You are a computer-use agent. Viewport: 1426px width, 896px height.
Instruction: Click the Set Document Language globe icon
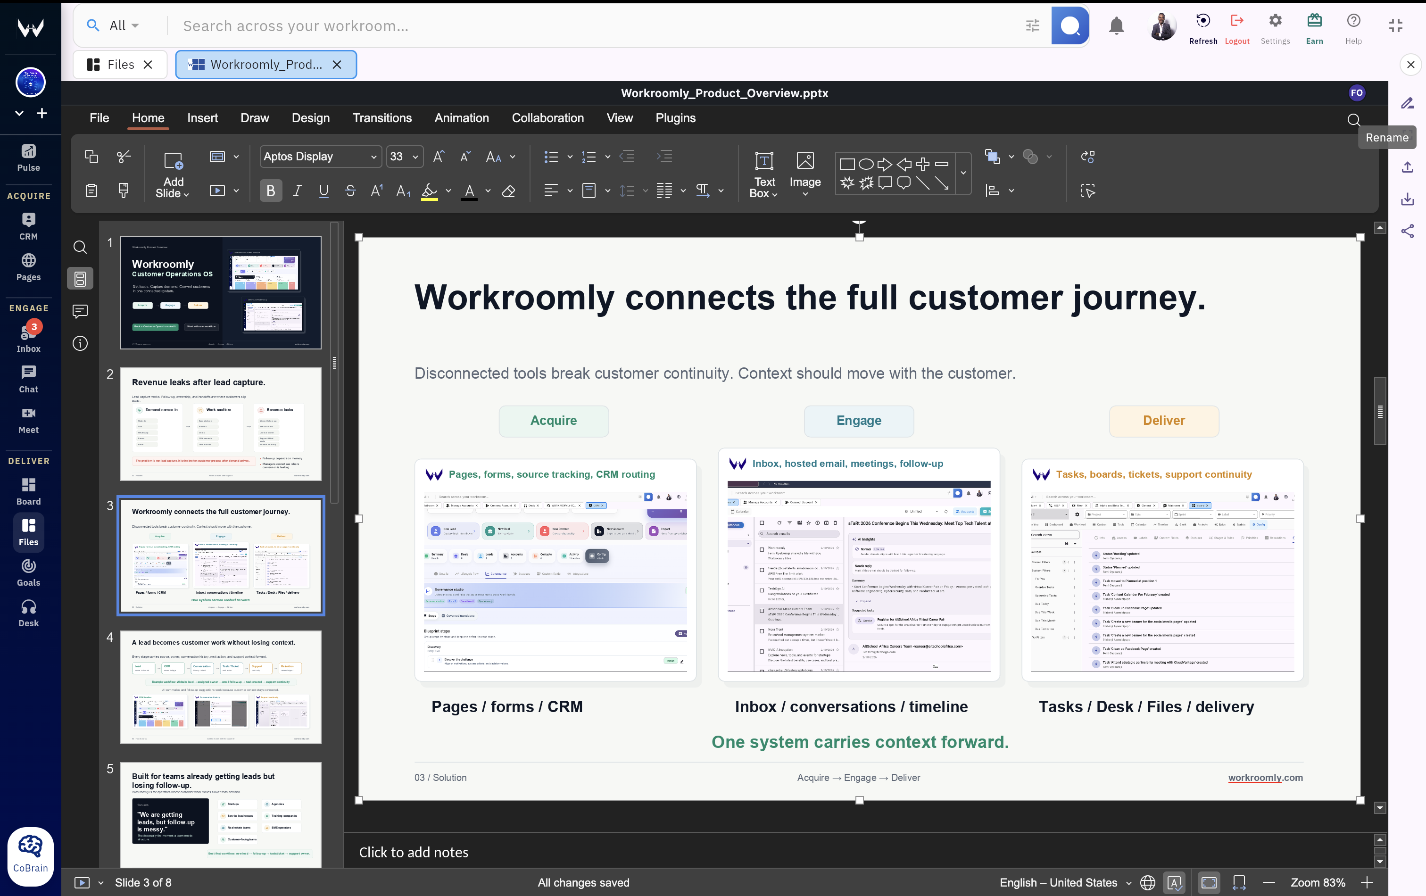(1147, 882)
